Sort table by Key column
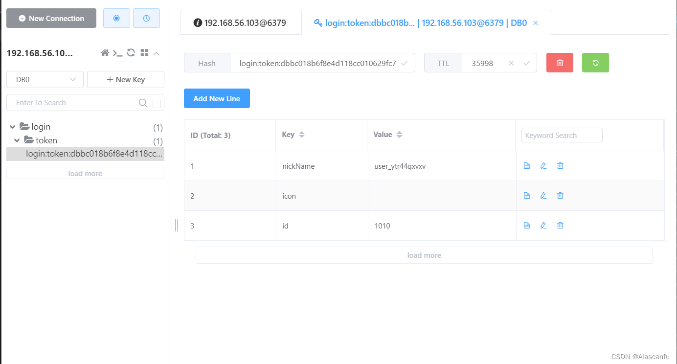The height and width of the screenshot is (364, 677). (x=302, y=135)
